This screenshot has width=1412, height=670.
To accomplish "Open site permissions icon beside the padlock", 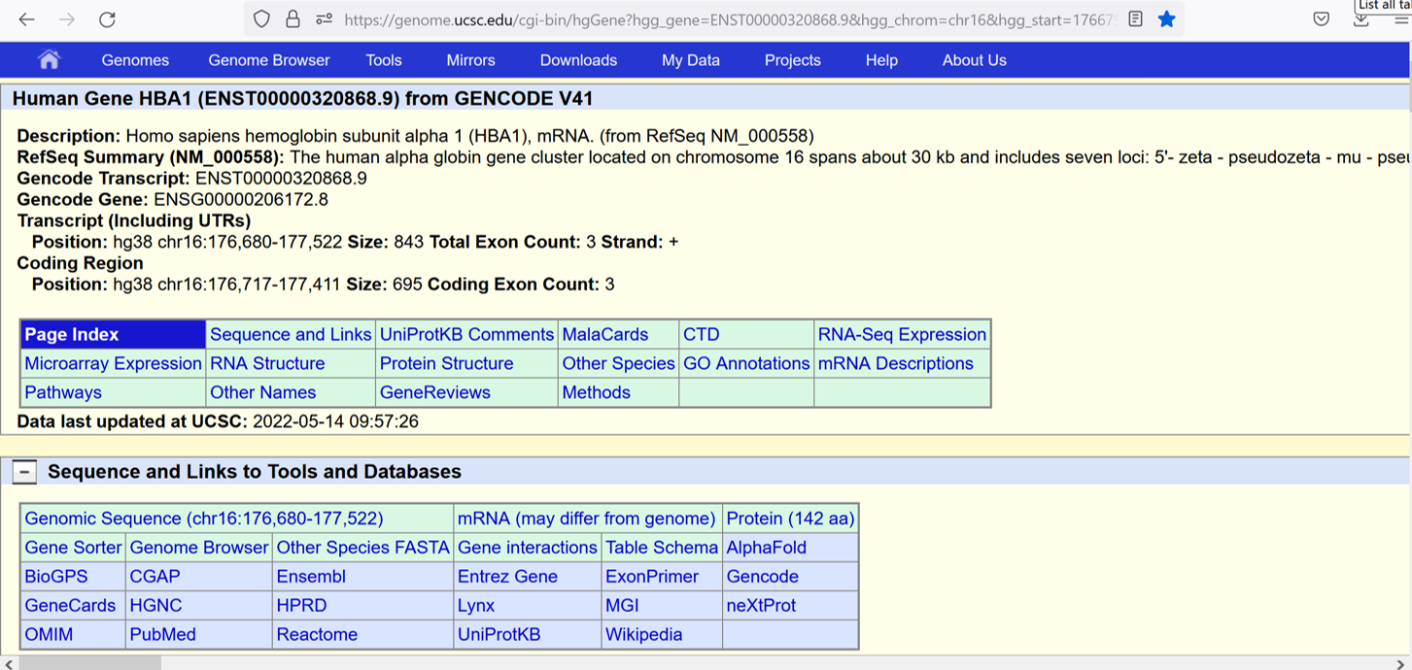I will click(x=325, y=19).
